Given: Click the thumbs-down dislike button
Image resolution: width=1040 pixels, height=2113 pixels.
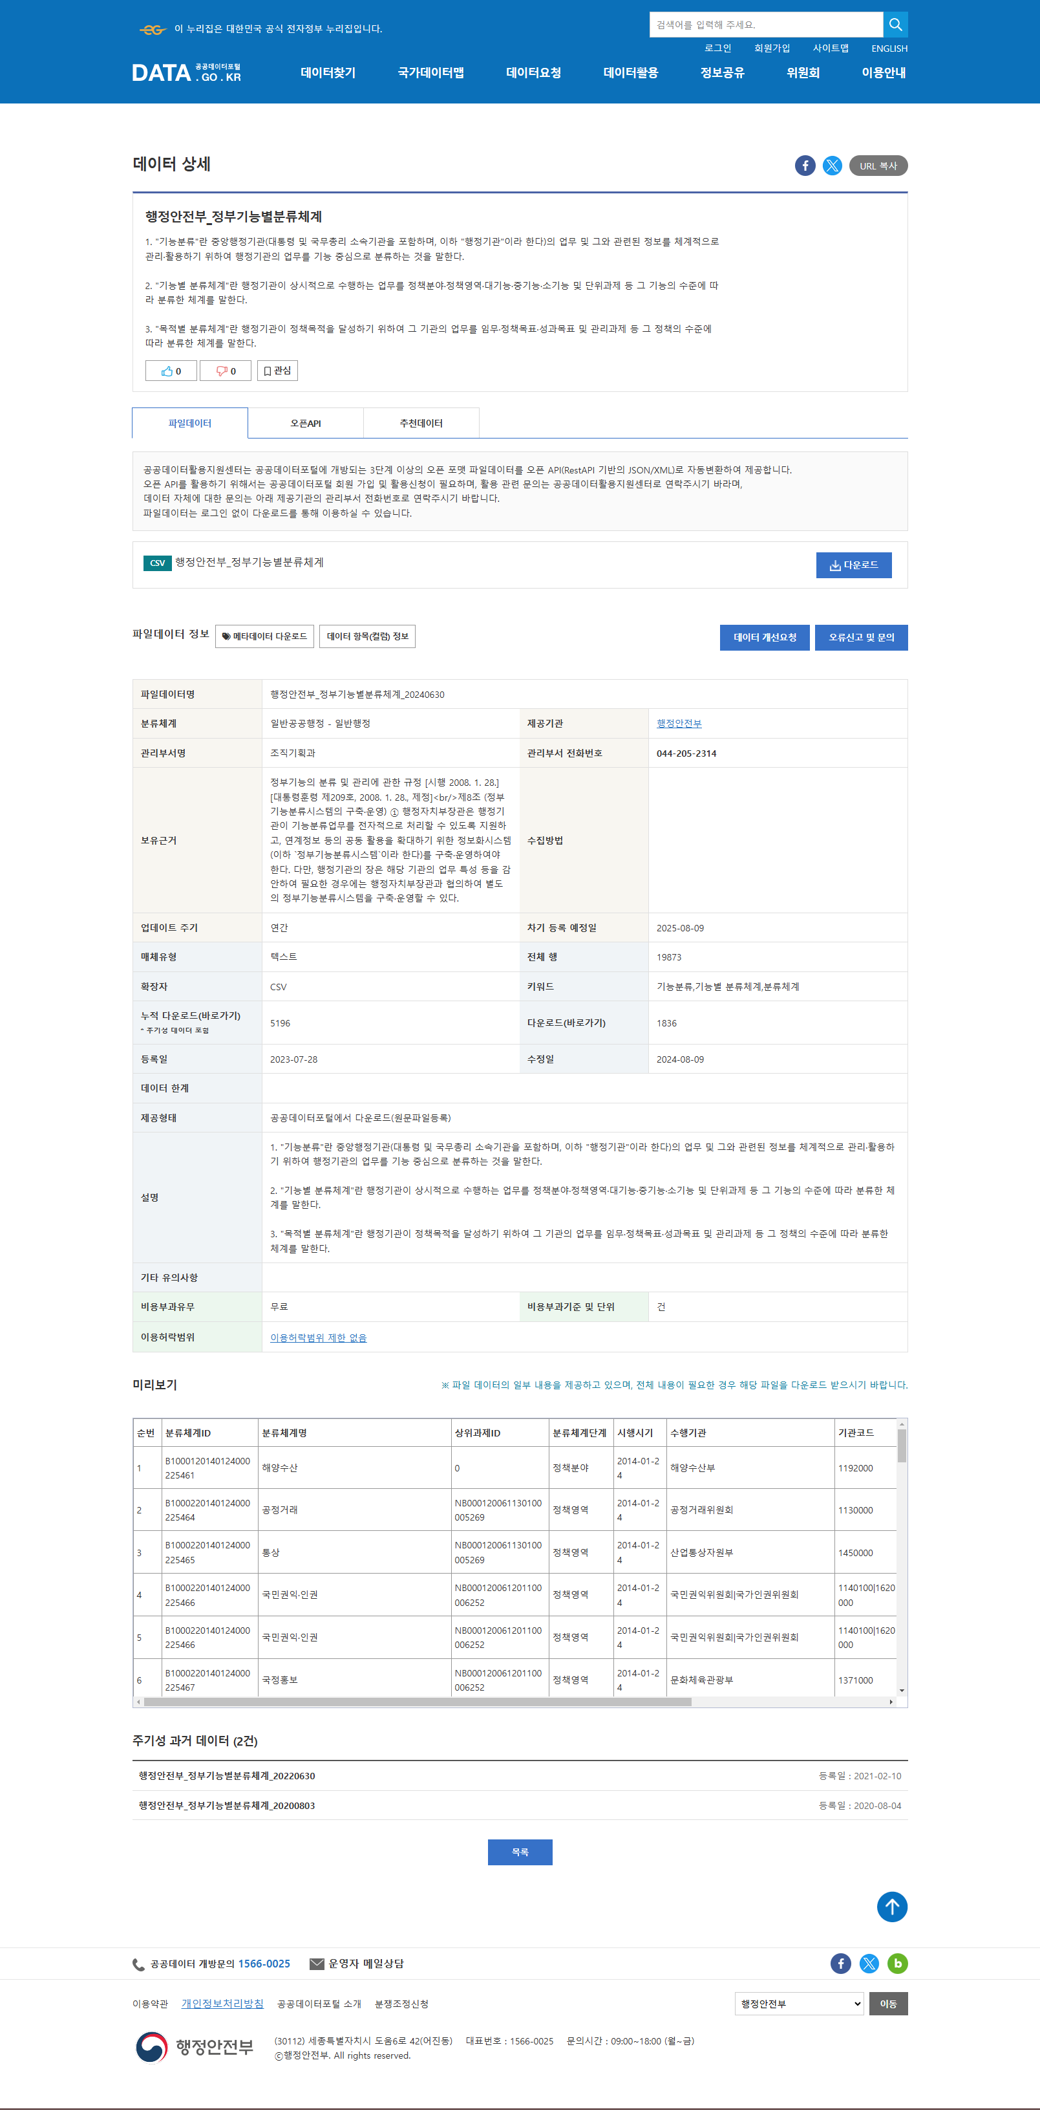Looking at the screenshot, I should point(226,371).
